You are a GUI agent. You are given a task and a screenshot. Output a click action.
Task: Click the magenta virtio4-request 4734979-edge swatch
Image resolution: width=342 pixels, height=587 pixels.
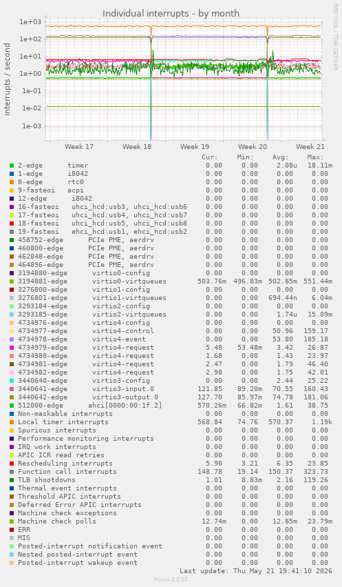pos(12,348)
